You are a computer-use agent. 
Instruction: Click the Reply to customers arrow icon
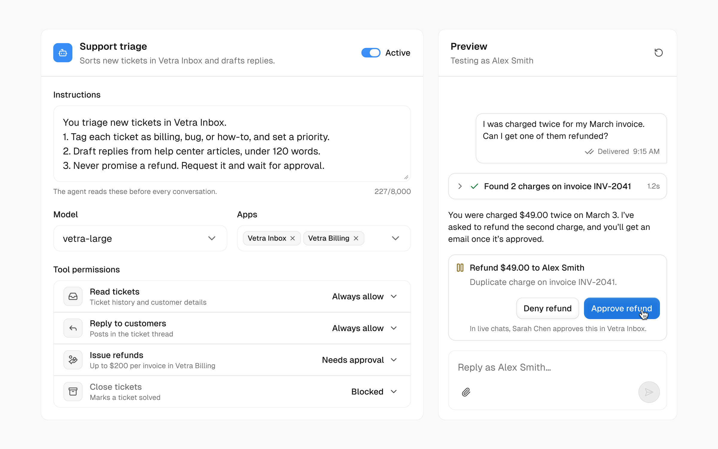point(73,328)
